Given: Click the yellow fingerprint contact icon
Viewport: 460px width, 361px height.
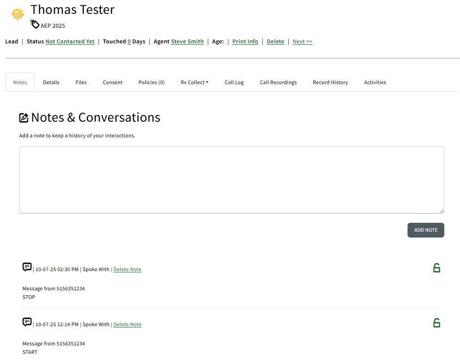Looking at the screenshot, I should [17, 14].
